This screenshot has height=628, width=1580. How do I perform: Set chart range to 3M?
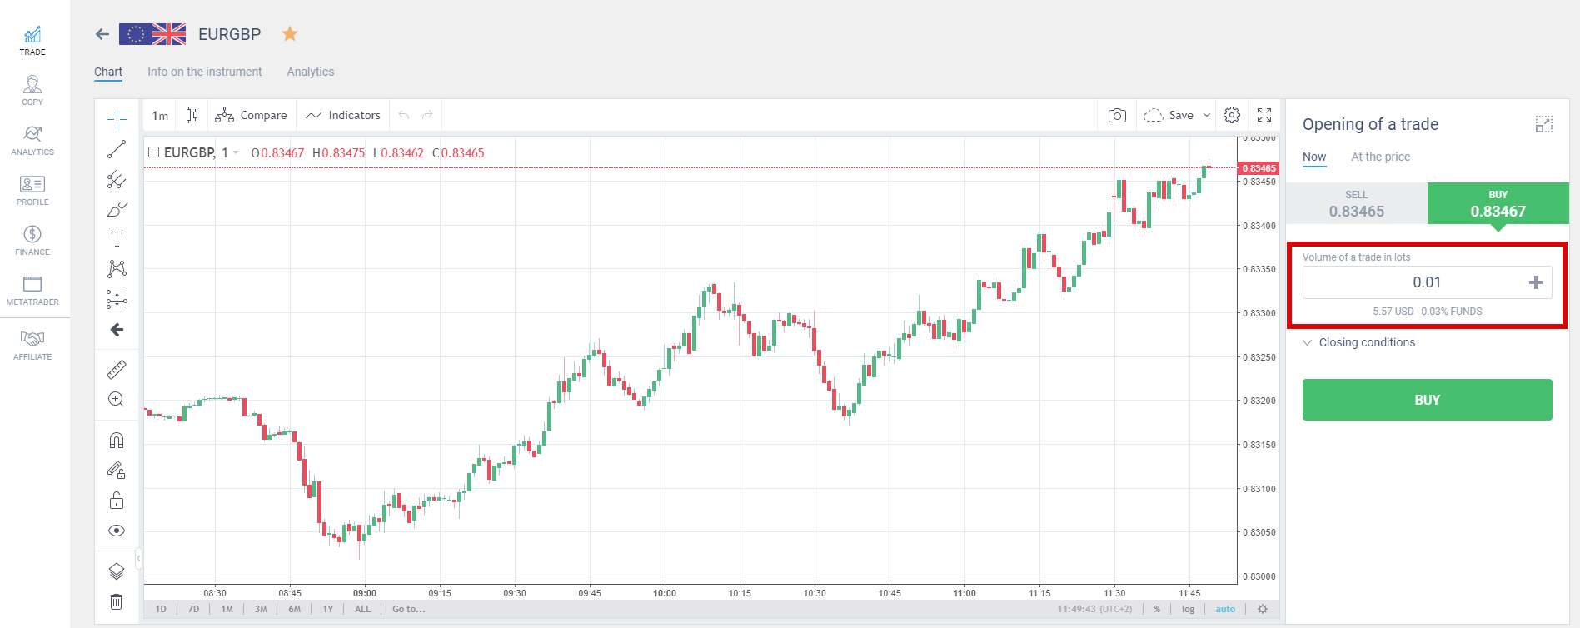click(x=261, y=609)
